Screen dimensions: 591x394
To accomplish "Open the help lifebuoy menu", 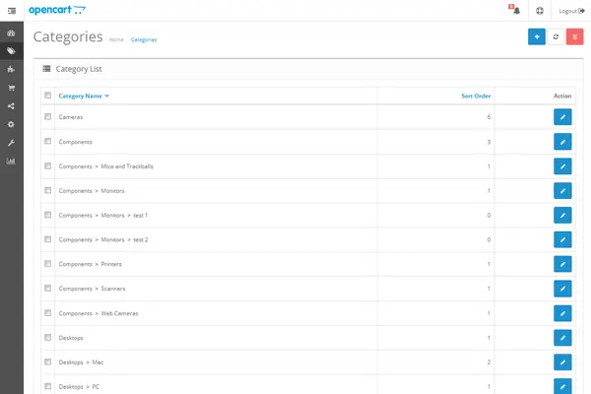I will [x=540, y=11].
